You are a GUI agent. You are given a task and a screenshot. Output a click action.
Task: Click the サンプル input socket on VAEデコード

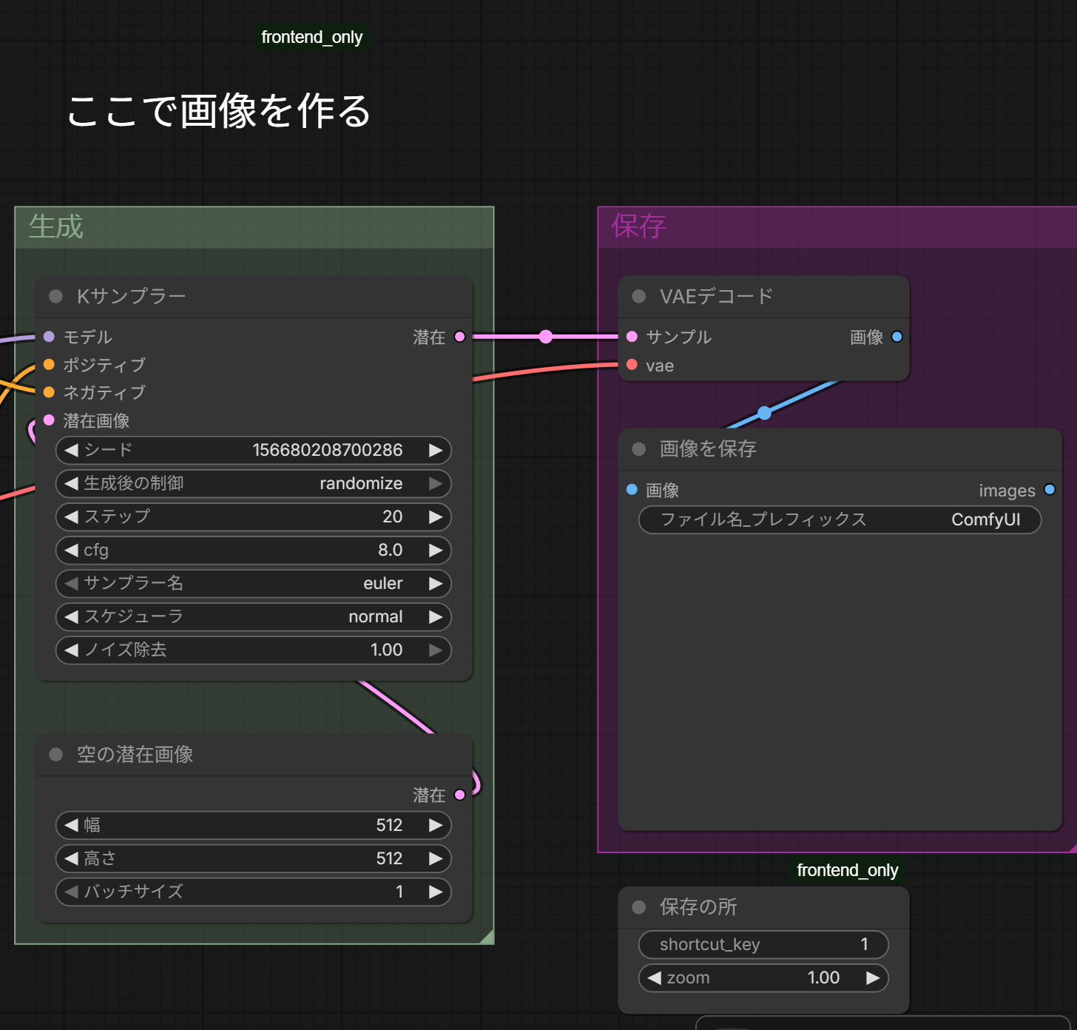pyautogui.click(x=632, y=337)
